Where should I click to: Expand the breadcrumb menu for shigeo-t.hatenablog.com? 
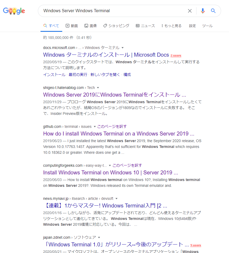pos(97,88)
